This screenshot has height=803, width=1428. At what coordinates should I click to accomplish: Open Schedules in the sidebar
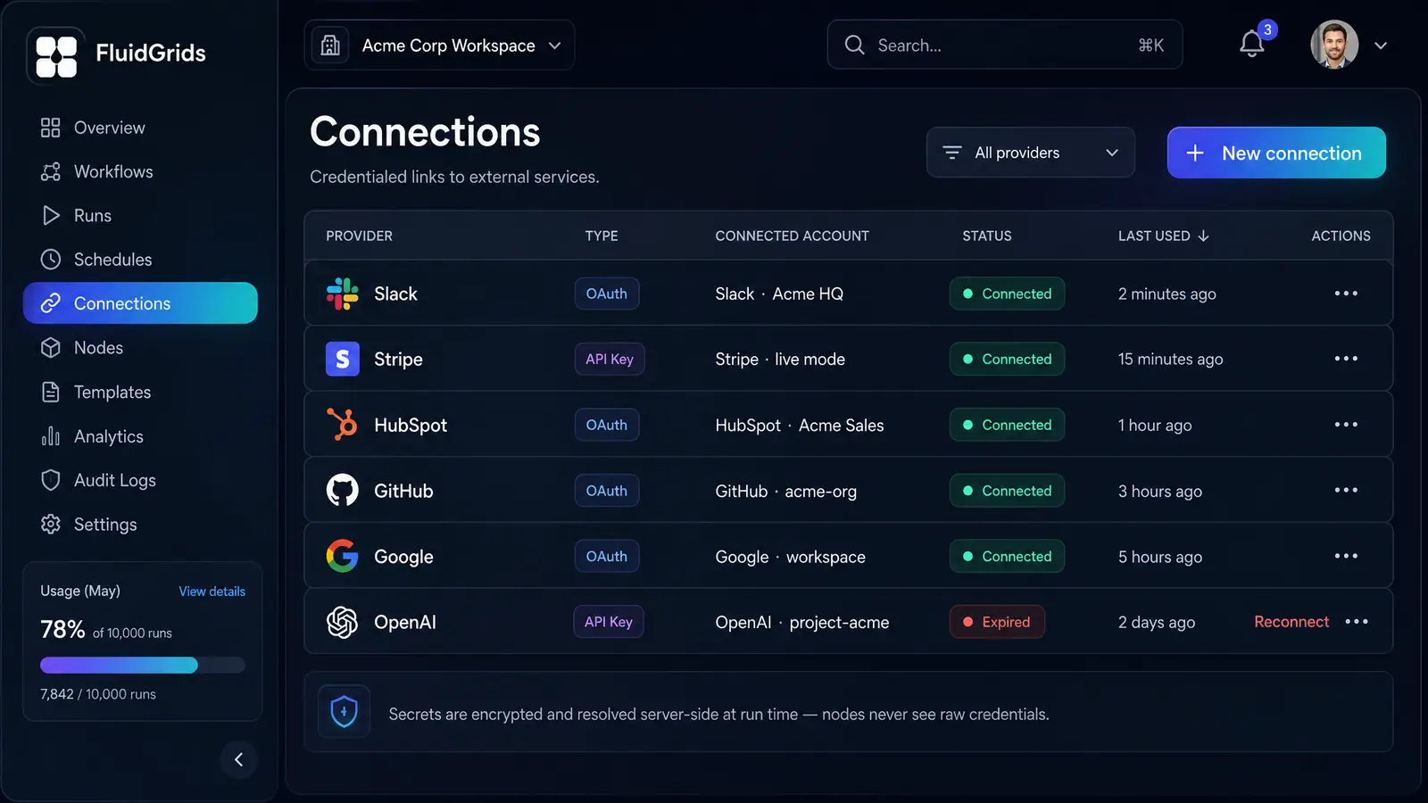(140, 260)
